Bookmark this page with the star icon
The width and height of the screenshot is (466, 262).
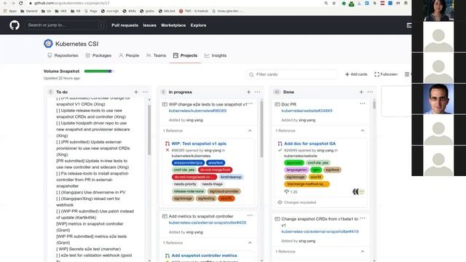333,3
